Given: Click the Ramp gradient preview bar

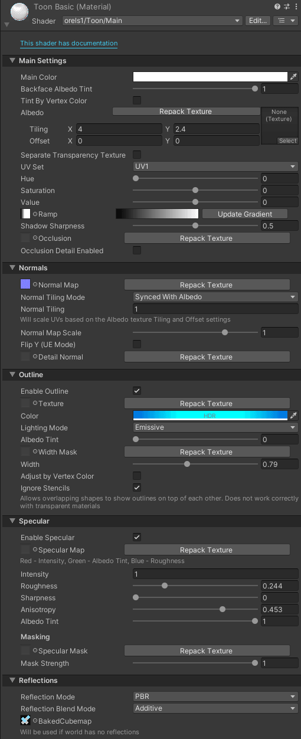Looking at the screenshot, I should 158,214.
